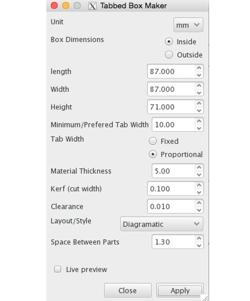
Task: Apply the box maker settings
Action: click(x=180, y=290)
